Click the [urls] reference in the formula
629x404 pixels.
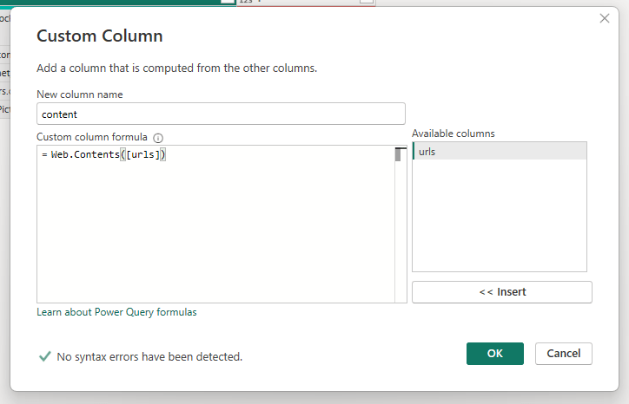click(x=142, y=154)
